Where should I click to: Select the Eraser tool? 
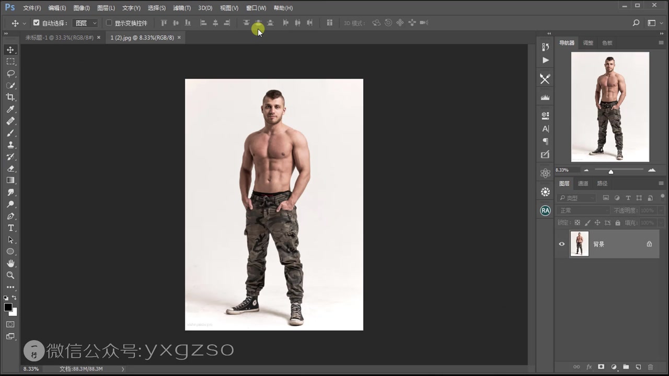click(x=10, y=169)
